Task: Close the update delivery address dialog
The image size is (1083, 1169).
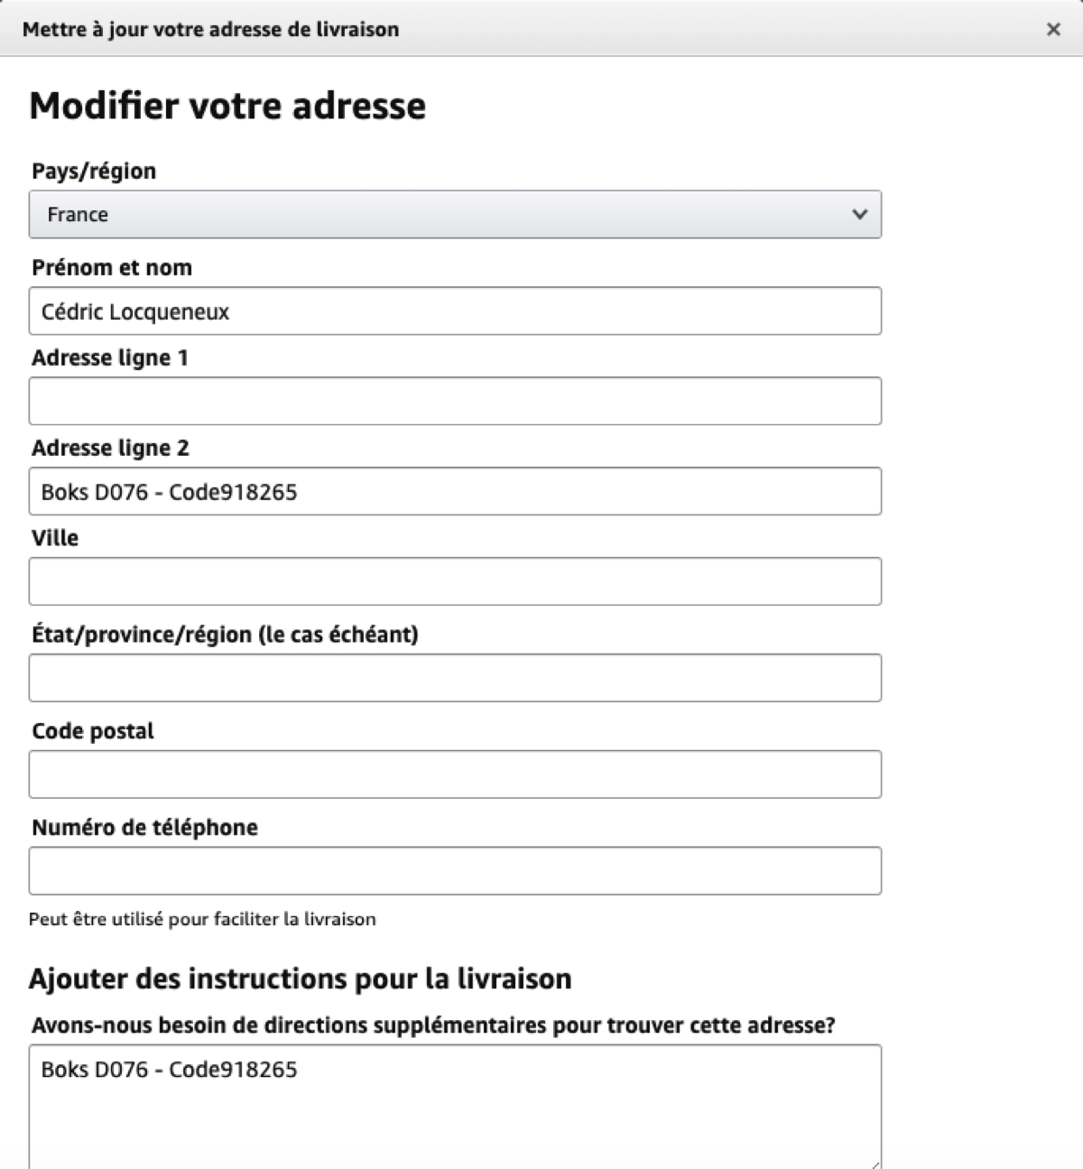Action: [1052, 30]
